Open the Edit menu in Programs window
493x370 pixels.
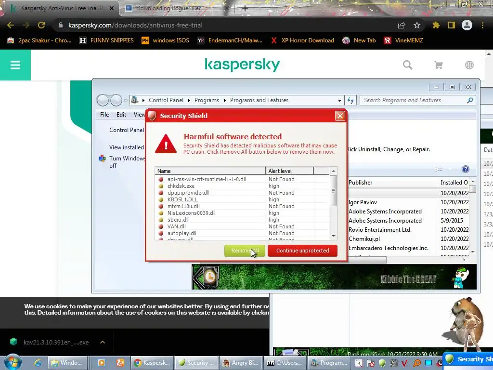pyautogui.click(x=121, y=115)
